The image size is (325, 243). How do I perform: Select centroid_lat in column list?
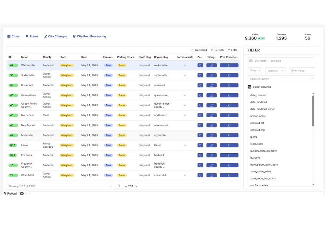[x=257, y=123]
